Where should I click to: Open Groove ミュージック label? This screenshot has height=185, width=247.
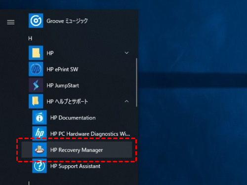coord(67,21)
